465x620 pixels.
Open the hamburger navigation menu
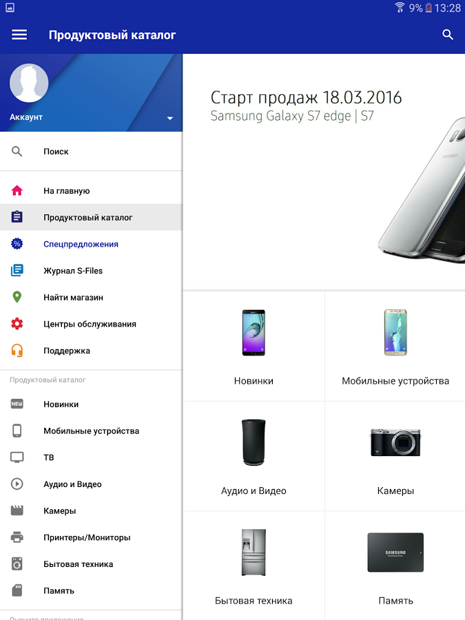point(19,35)
